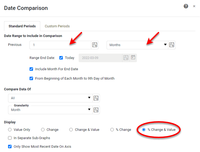Select the Value Only display option
Image resolution: width=200 pixels, height=152 pixels.
[x=10, y=130]
